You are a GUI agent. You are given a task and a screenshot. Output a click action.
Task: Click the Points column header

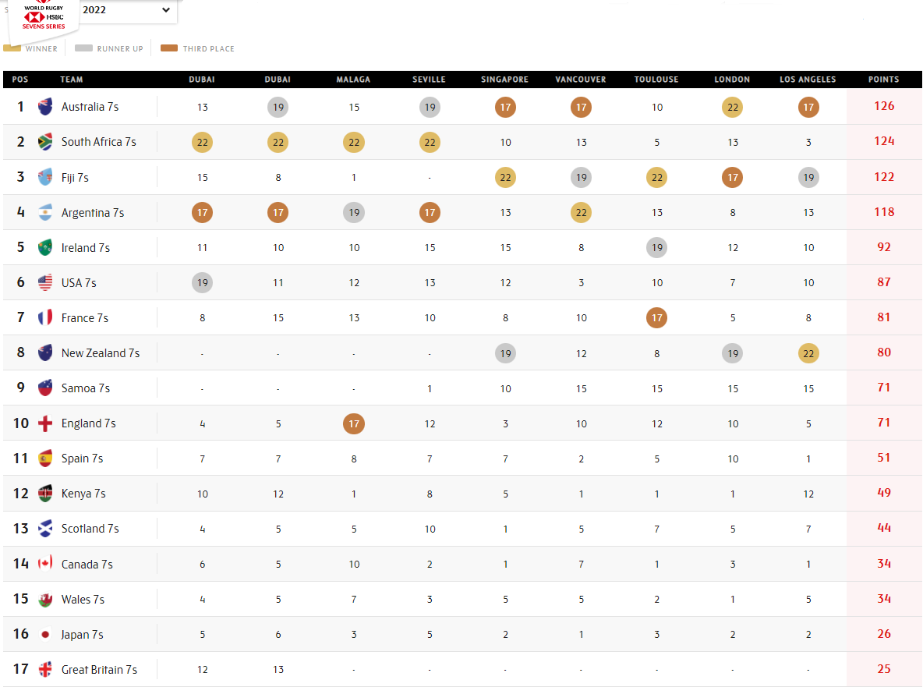[x=883, y=80]
